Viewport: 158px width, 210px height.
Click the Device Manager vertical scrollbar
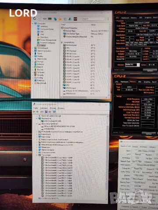point(108,157)
